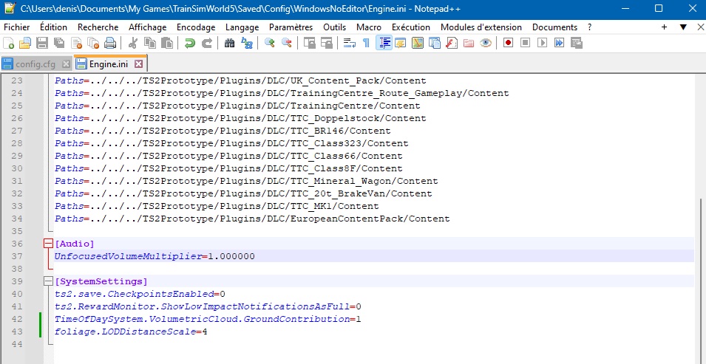
Task: Print the document via the printer icon
Action: point(110,44)
